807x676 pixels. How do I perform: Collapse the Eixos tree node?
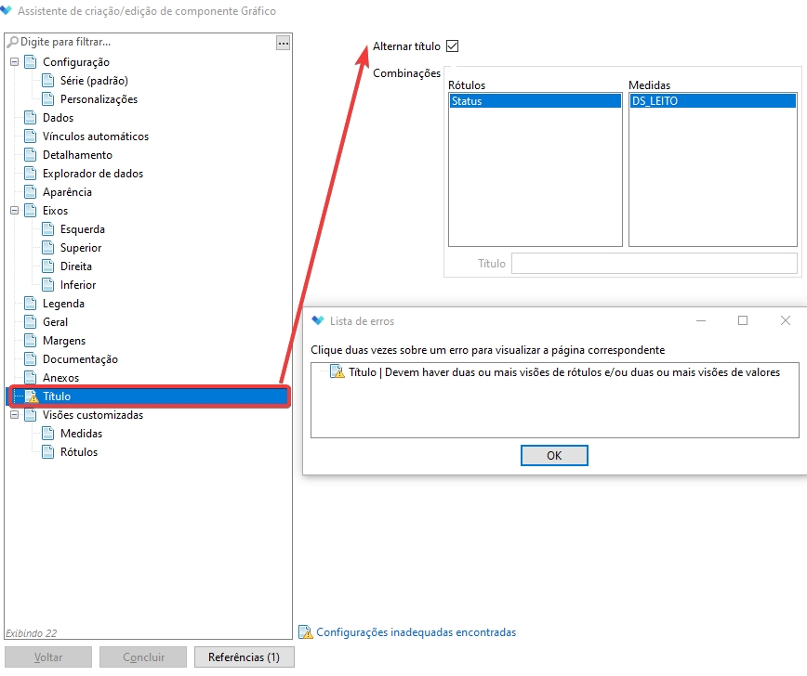(14, 211)
